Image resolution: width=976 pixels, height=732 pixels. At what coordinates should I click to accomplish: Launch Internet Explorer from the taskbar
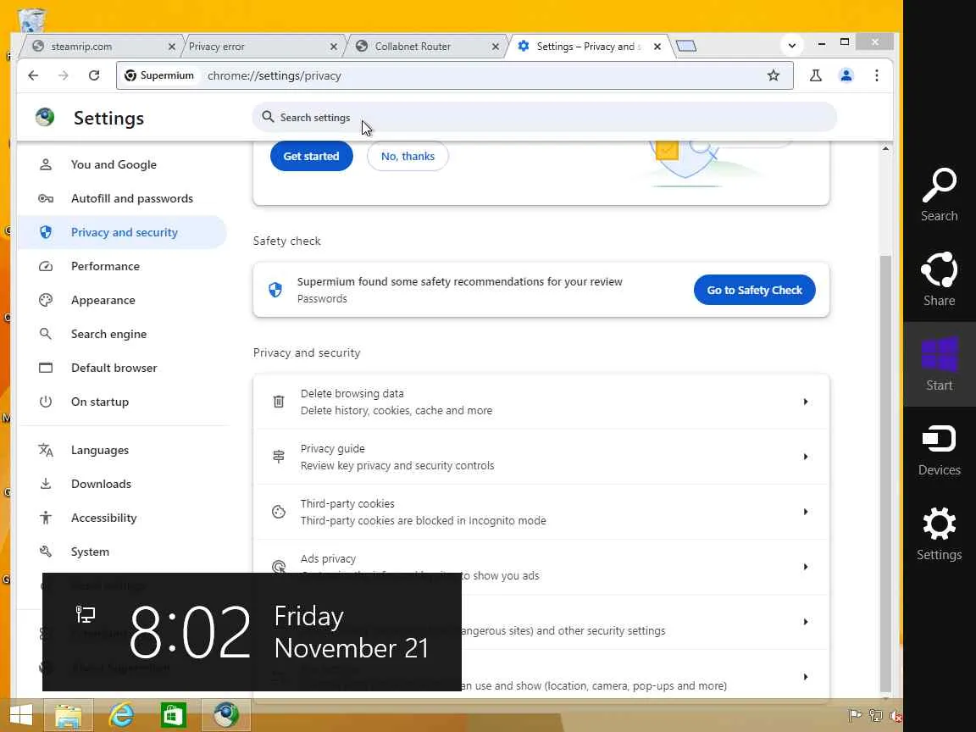121,714
